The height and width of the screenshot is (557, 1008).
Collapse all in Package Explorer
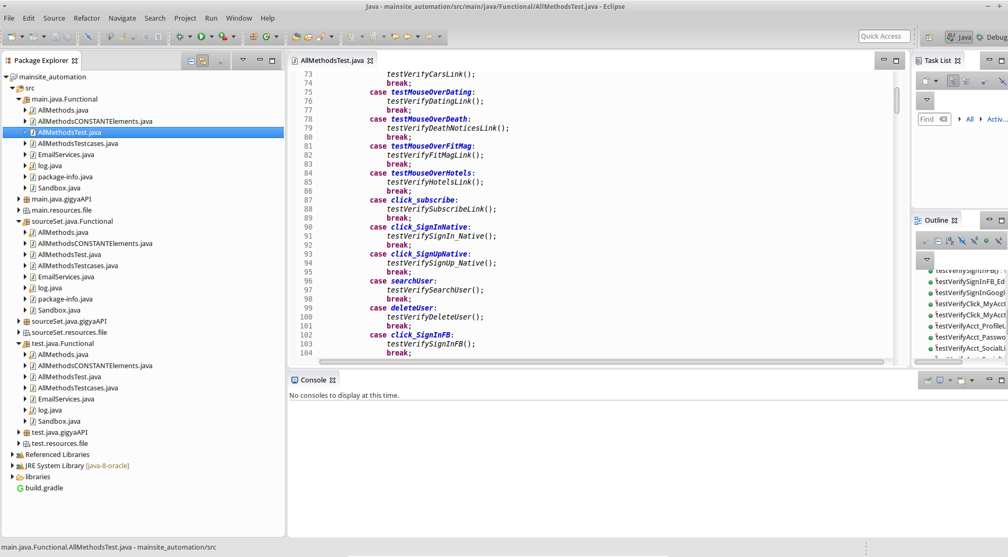point(191,61)
